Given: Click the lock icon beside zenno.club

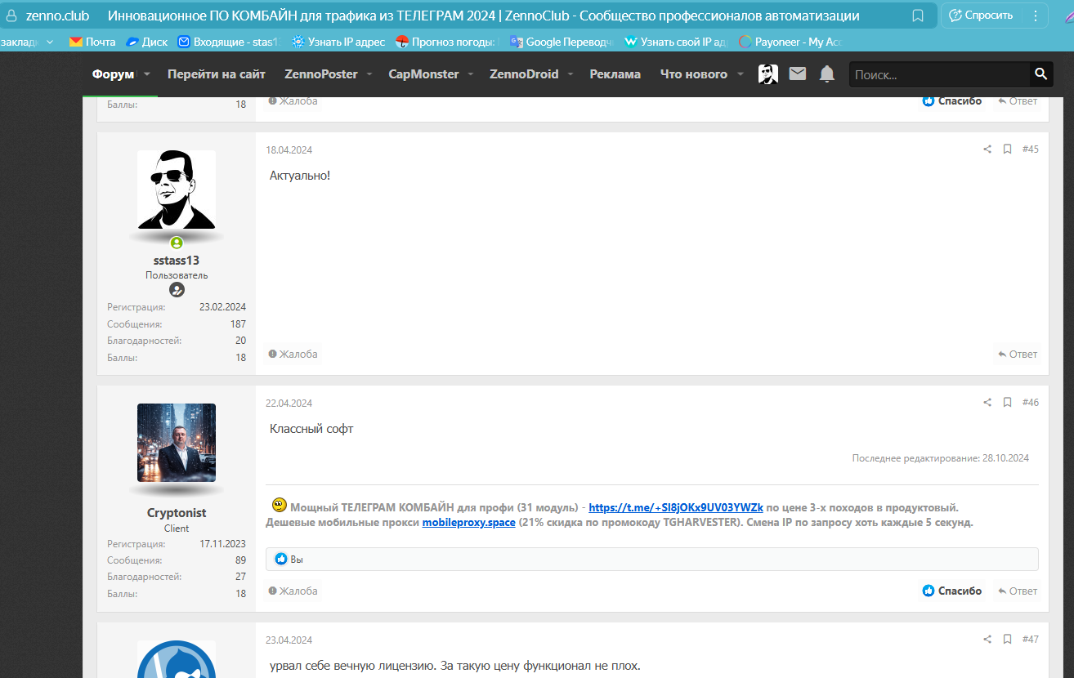Looking at the screenshot, I should (x=11, y=16).
